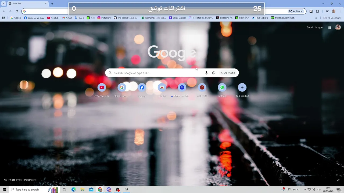Open the KICK PLAYER shortcut tile

point(202,90)
